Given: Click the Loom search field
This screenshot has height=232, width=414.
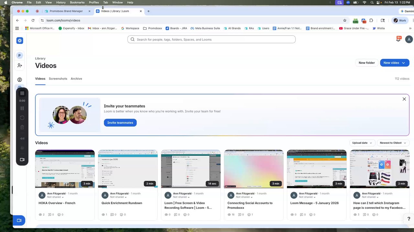Looking at the screenshot, I should 212,39.
